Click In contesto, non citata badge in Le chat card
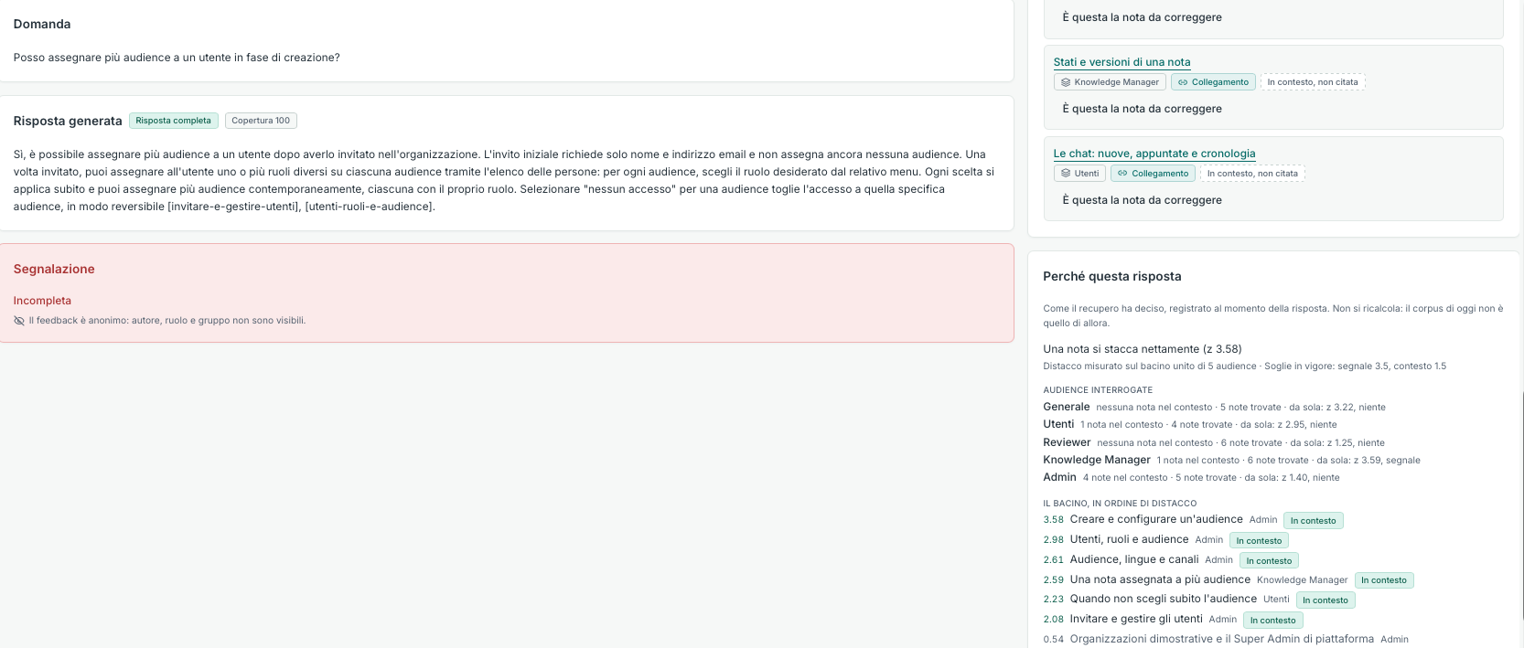The image size is (1524, 648). (x=1252, y=174)
